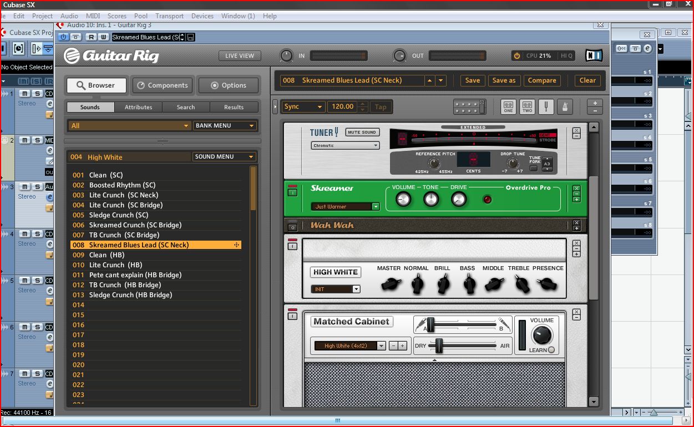
Task: Open the Devices menu
Action: coord(202,16)
